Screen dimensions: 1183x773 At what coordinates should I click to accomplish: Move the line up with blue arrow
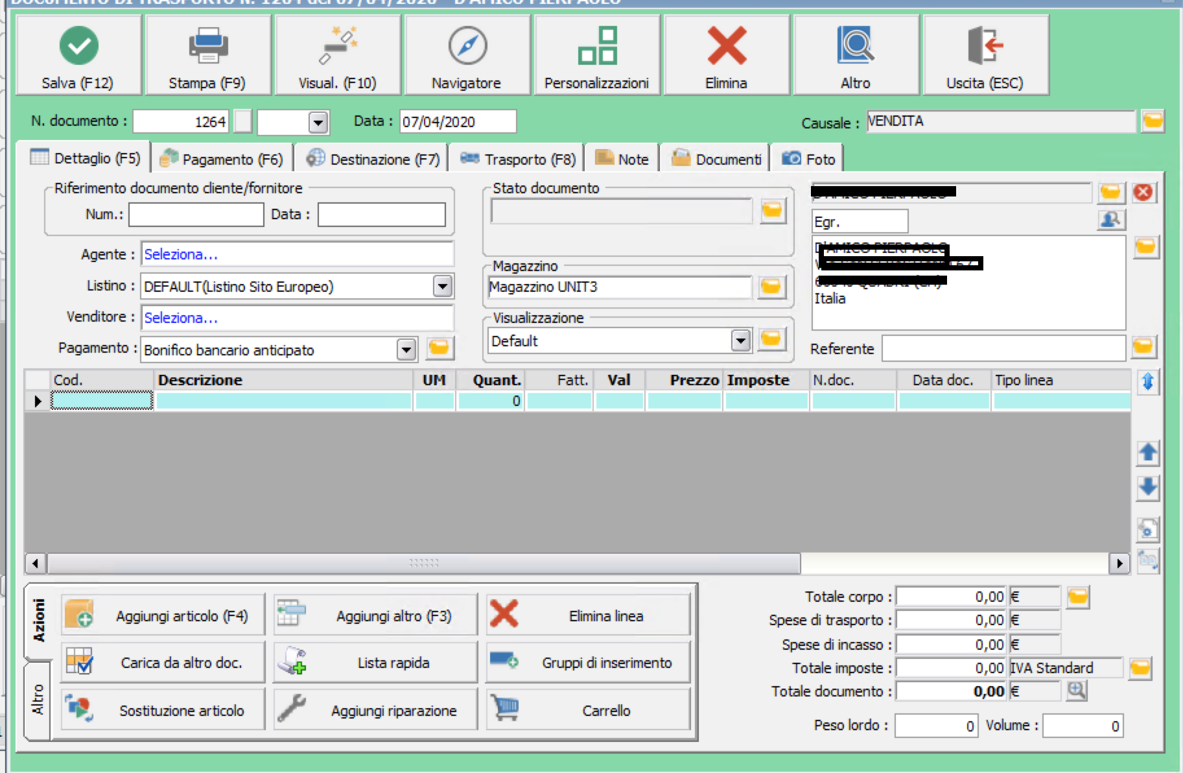pyautogui.click(x=1147, y=453)
